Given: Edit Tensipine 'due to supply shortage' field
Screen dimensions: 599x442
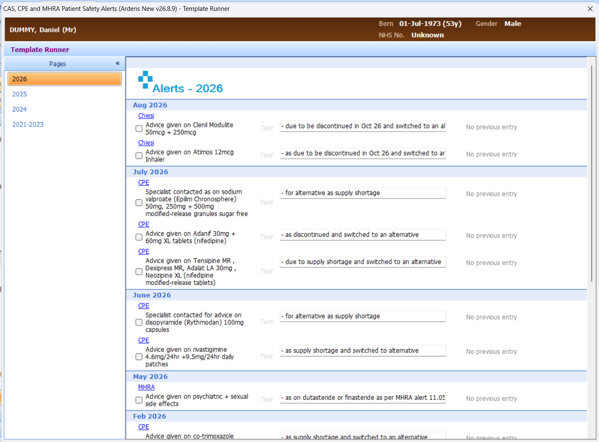Looking at the screenshot, I should pos(363,262).
